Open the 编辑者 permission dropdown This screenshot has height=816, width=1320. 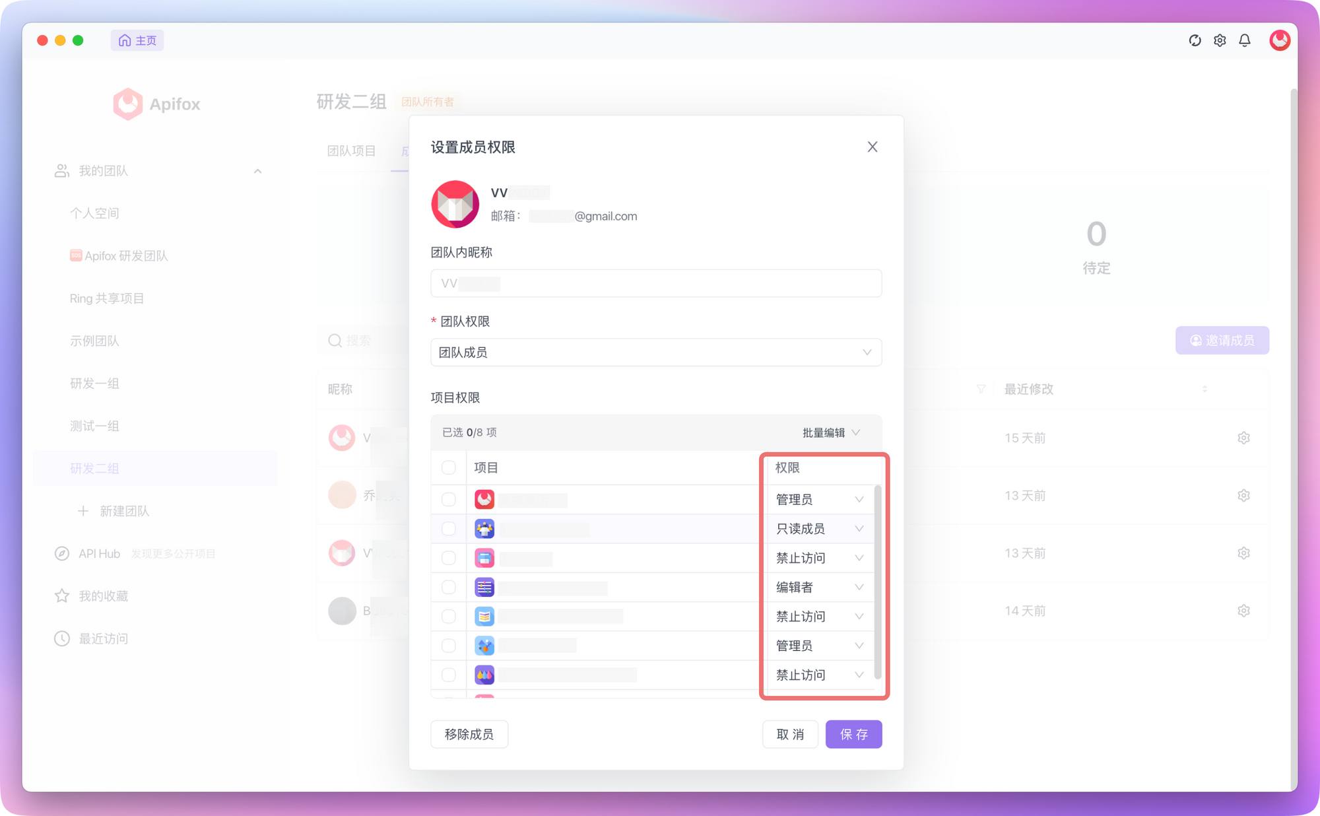819,587
